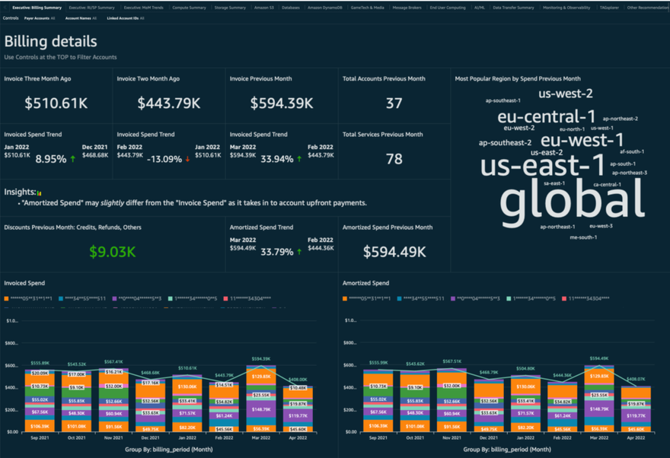Viewport: 670px width, 458px height.
Task: Click the green up arrow beside 33.94%
Action: pyautogui.click(x=298, y=160)
